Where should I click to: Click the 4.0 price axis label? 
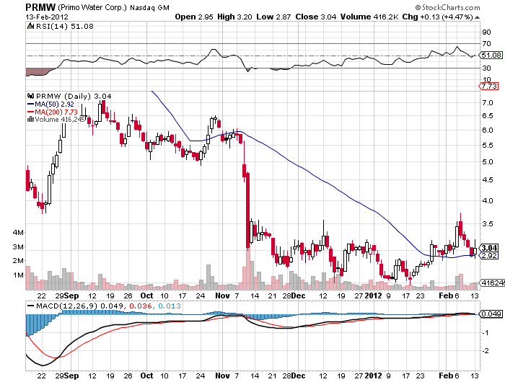point(488,201)
